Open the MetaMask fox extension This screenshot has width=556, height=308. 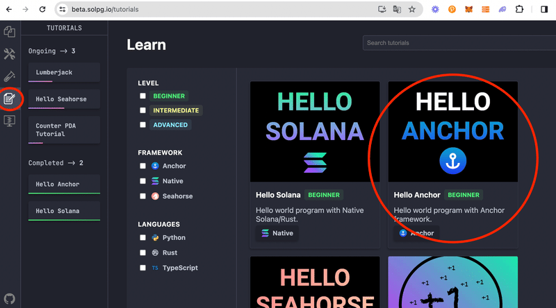[468, 10]
